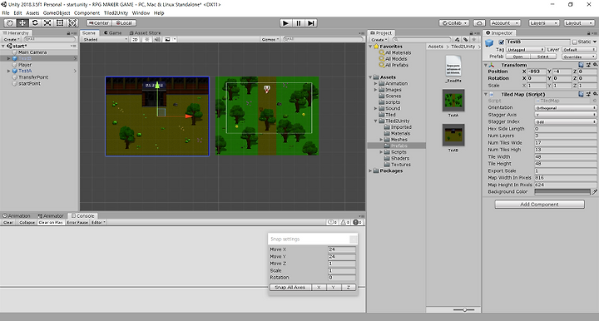This screenshot has height=321, width=599.
Task: Open the Stagger Axis dropdown
Action: (566, 115)
